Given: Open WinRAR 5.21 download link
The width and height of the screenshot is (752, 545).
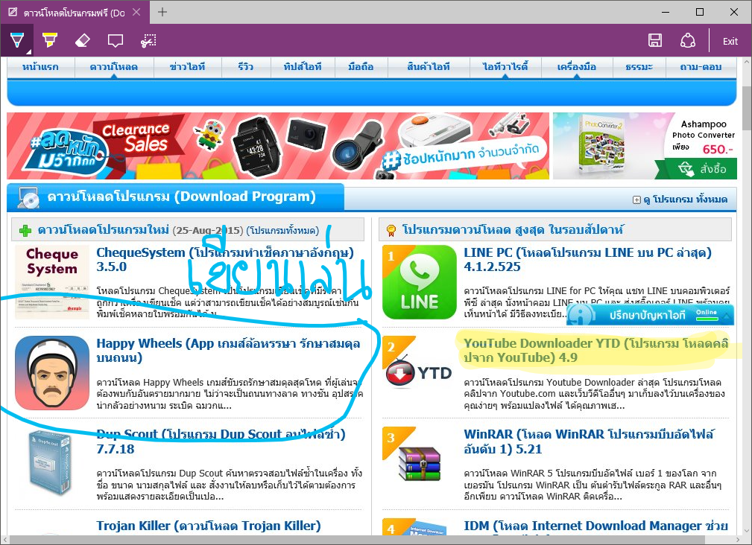Looking at the screenshot, I should [x=589, y=442].
